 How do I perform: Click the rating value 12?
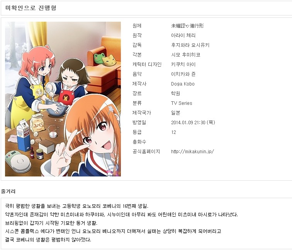click(x=173, y=132)
